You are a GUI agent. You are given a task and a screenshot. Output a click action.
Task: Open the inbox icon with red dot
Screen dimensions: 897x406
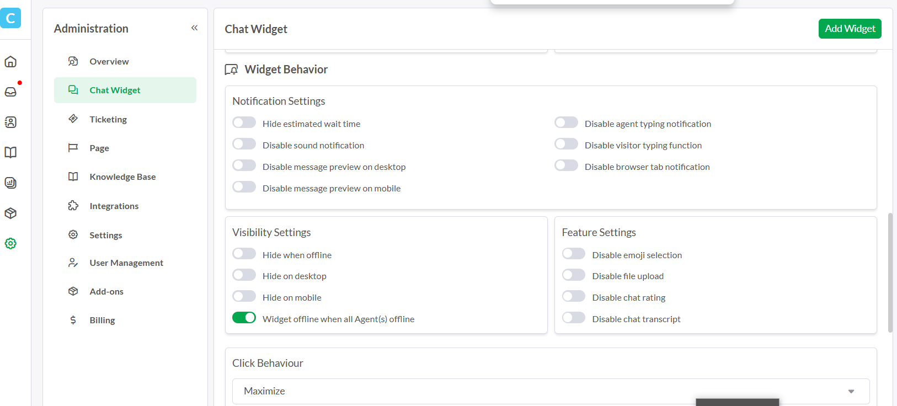tap(10, 92)
